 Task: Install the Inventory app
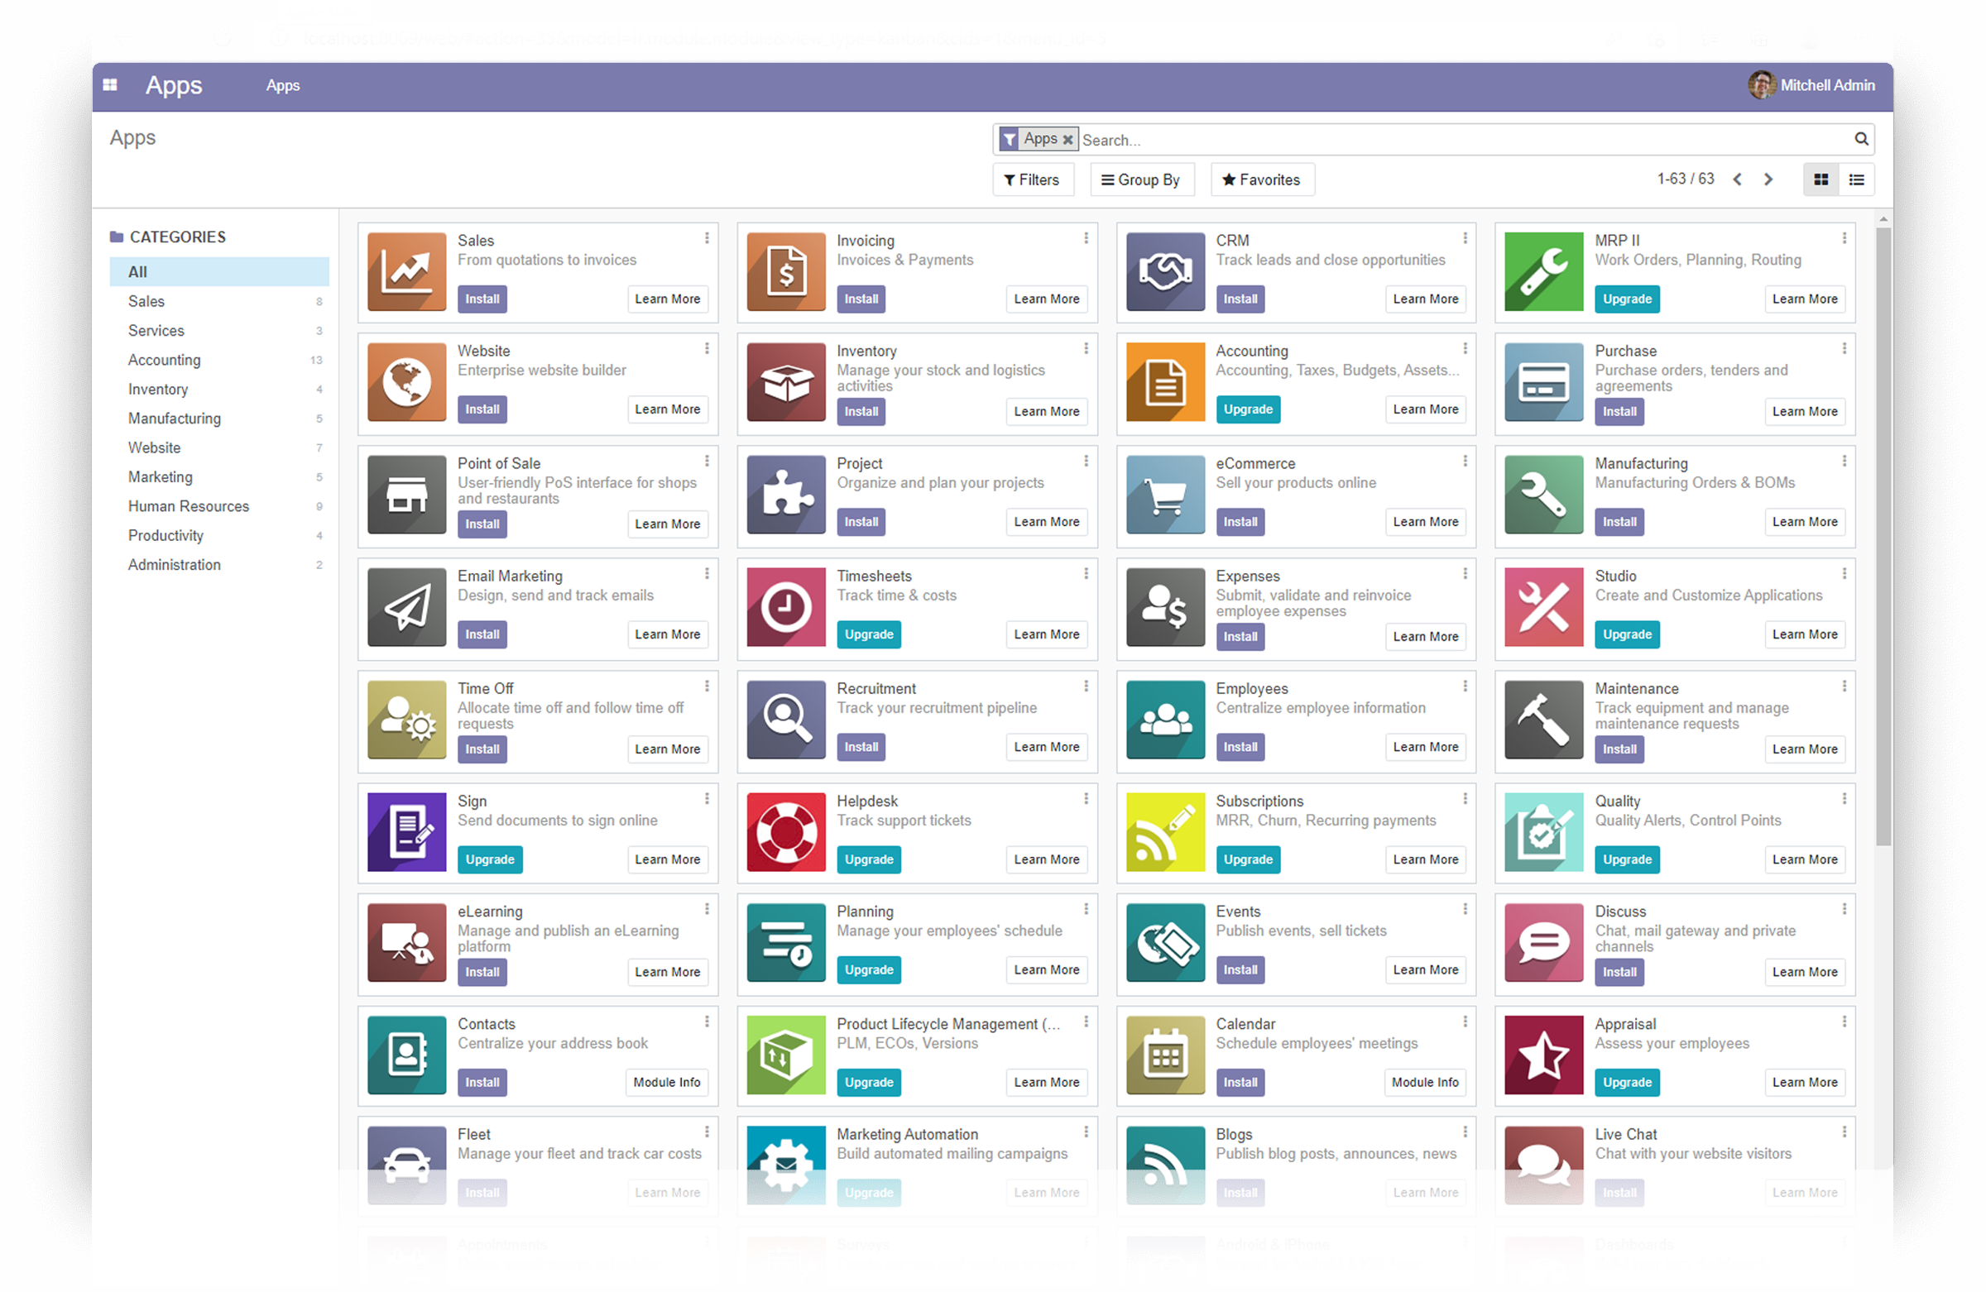tap(861, 410)
